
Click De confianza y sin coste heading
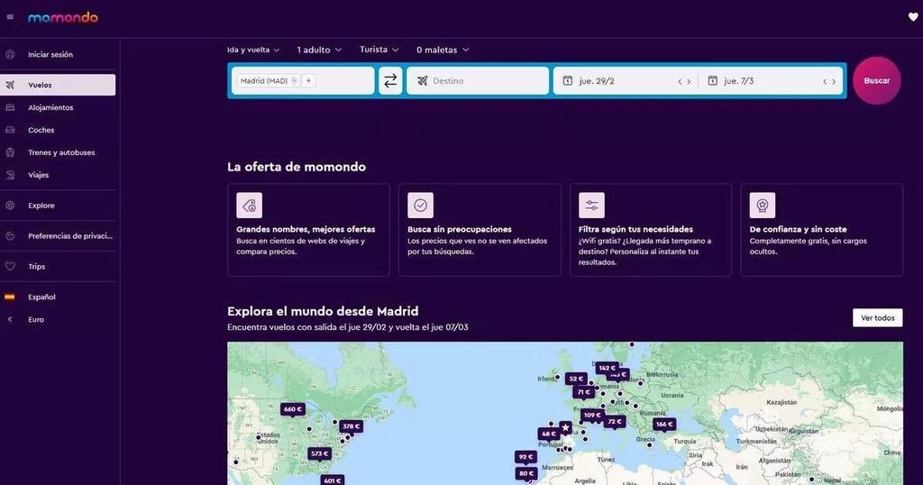(798, 229)
